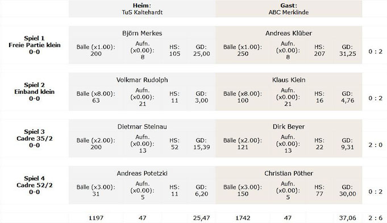Image resolution: width=387 pixels, height=223 pixels.
Task: Select Spiel 1 Freie Partie klein label
Action: point(35,45)
